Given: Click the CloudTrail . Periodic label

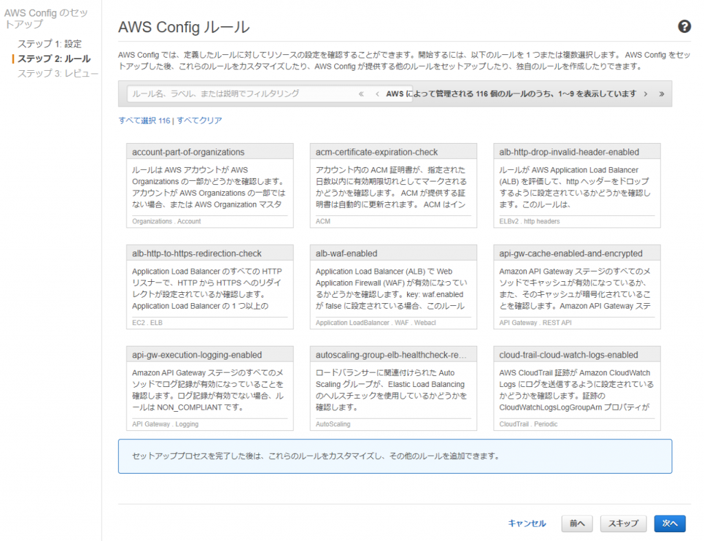Looking at the screenshot, I should [529, 424].
